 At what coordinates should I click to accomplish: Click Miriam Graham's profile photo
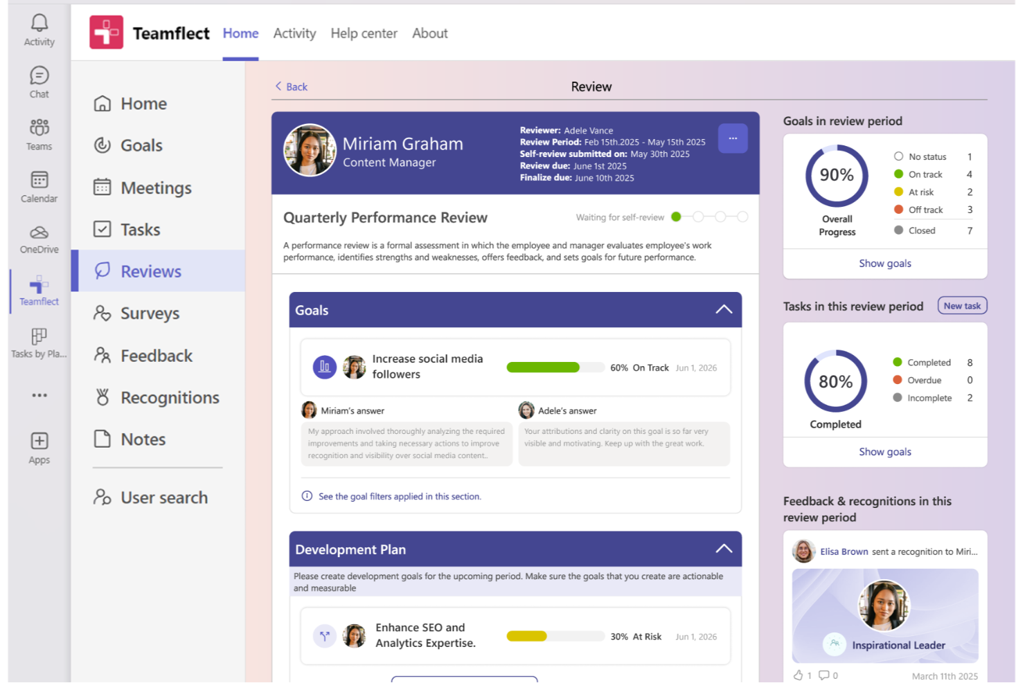[x=310, y=150]
